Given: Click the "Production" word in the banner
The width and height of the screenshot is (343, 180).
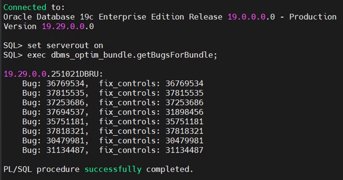Looking at the screenshot, I should tap(314, 17).
